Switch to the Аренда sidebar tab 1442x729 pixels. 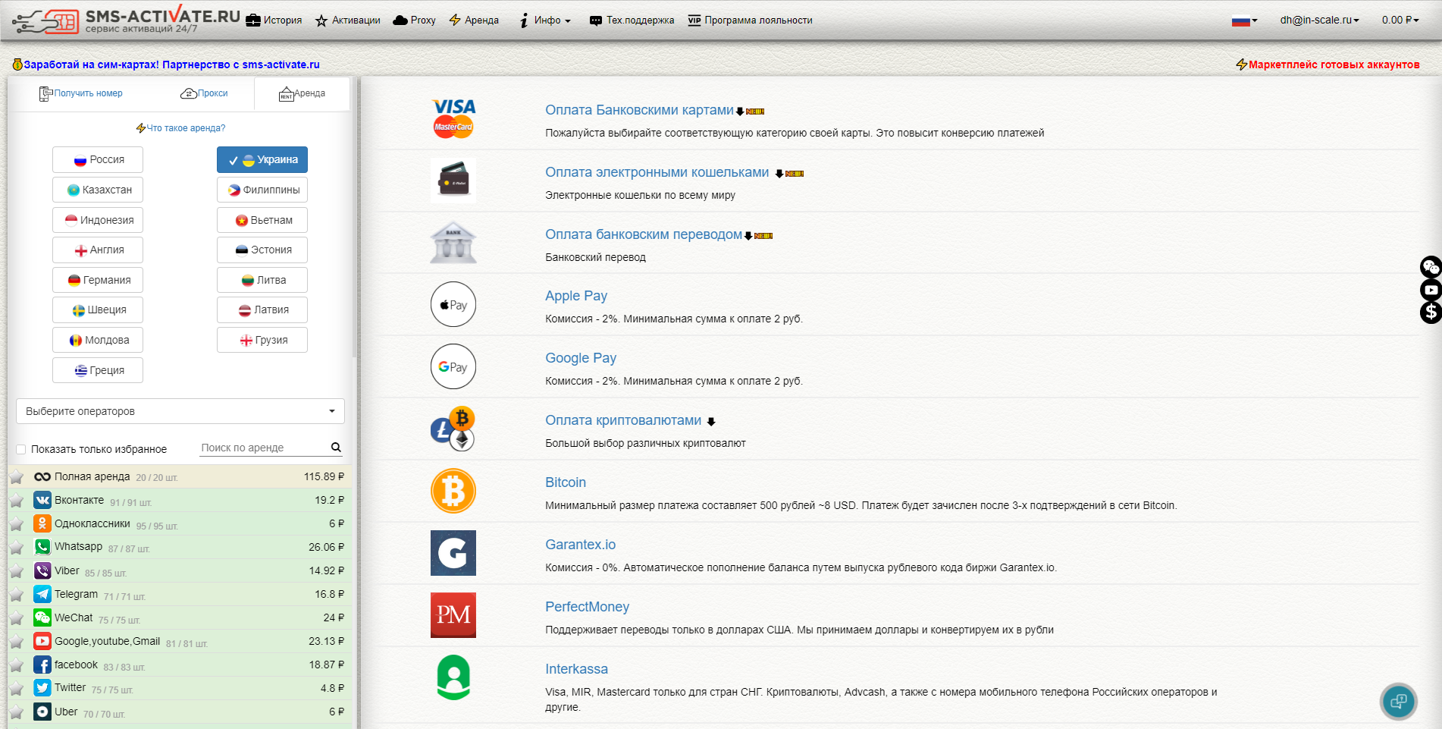click(x=303, y=93)
